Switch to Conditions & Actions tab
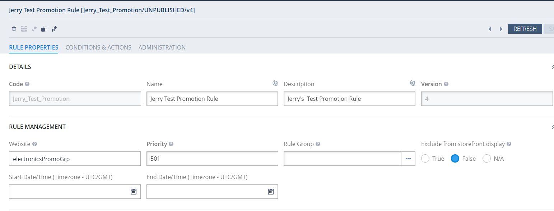The image size is (554, 211). click(x=98, y=47)
